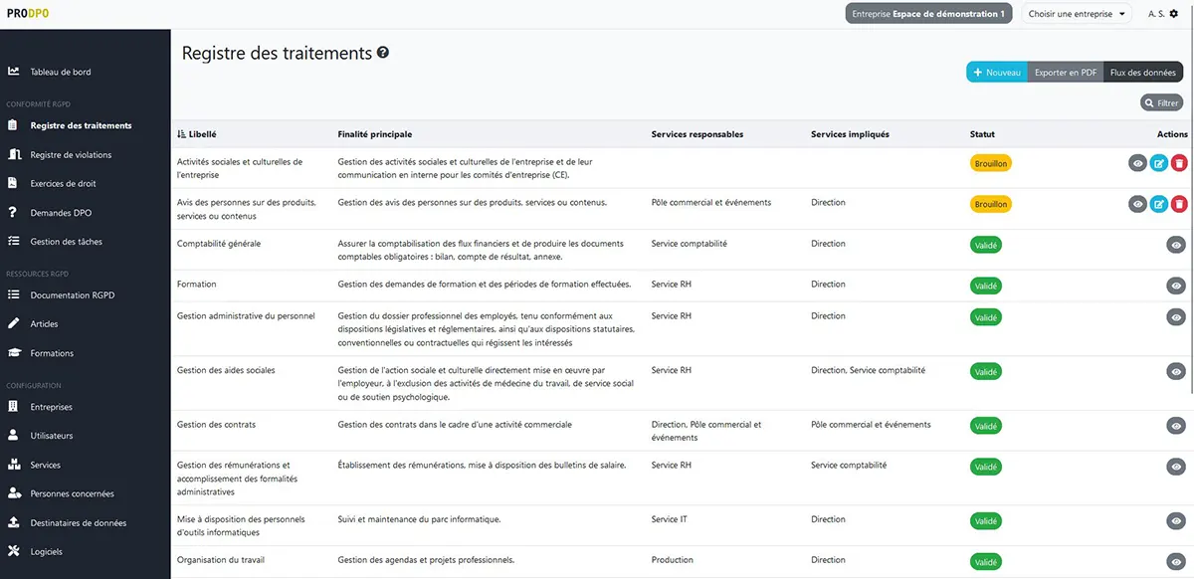Open the settings gear icon in header
Image resolution: width=1194 pixels, height=579 pixels.
click(x=1174, y=14)
